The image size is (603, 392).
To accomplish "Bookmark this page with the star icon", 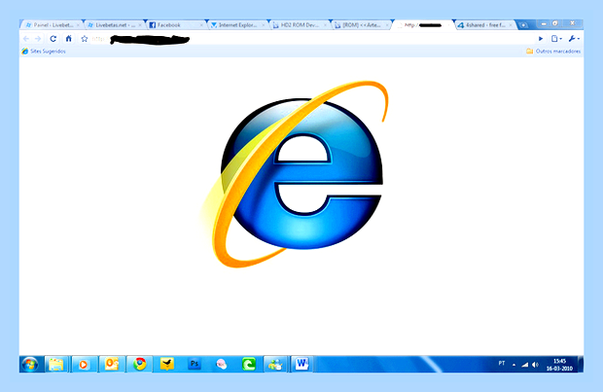I will tap(85, 39).
